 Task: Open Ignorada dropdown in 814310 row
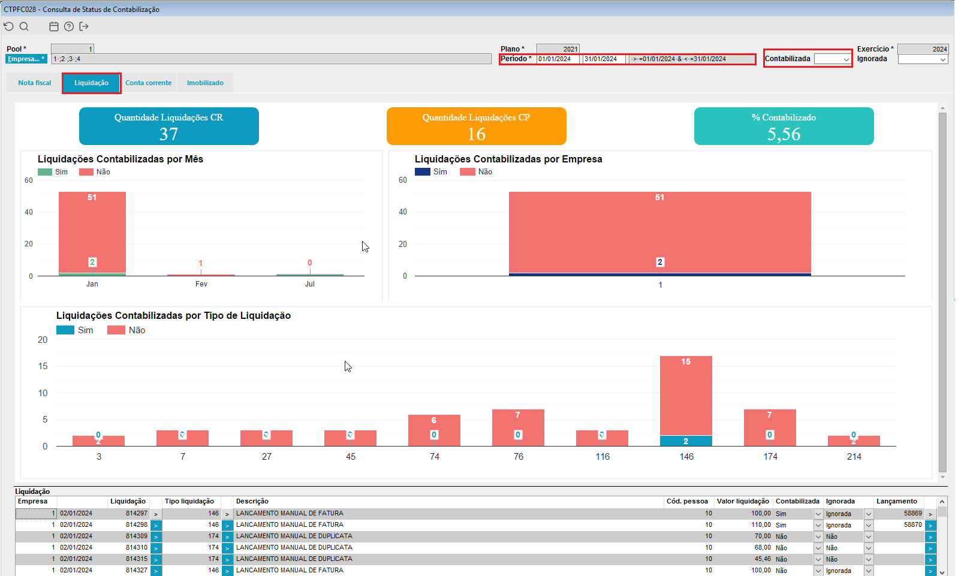[x=868, y=548]
